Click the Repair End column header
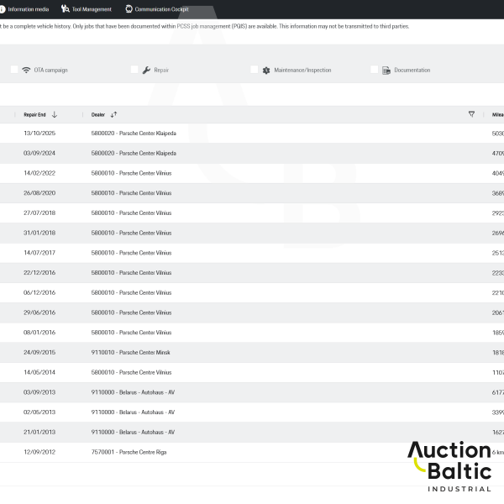This screenshot has width=504, height=504. pos(34,115)
